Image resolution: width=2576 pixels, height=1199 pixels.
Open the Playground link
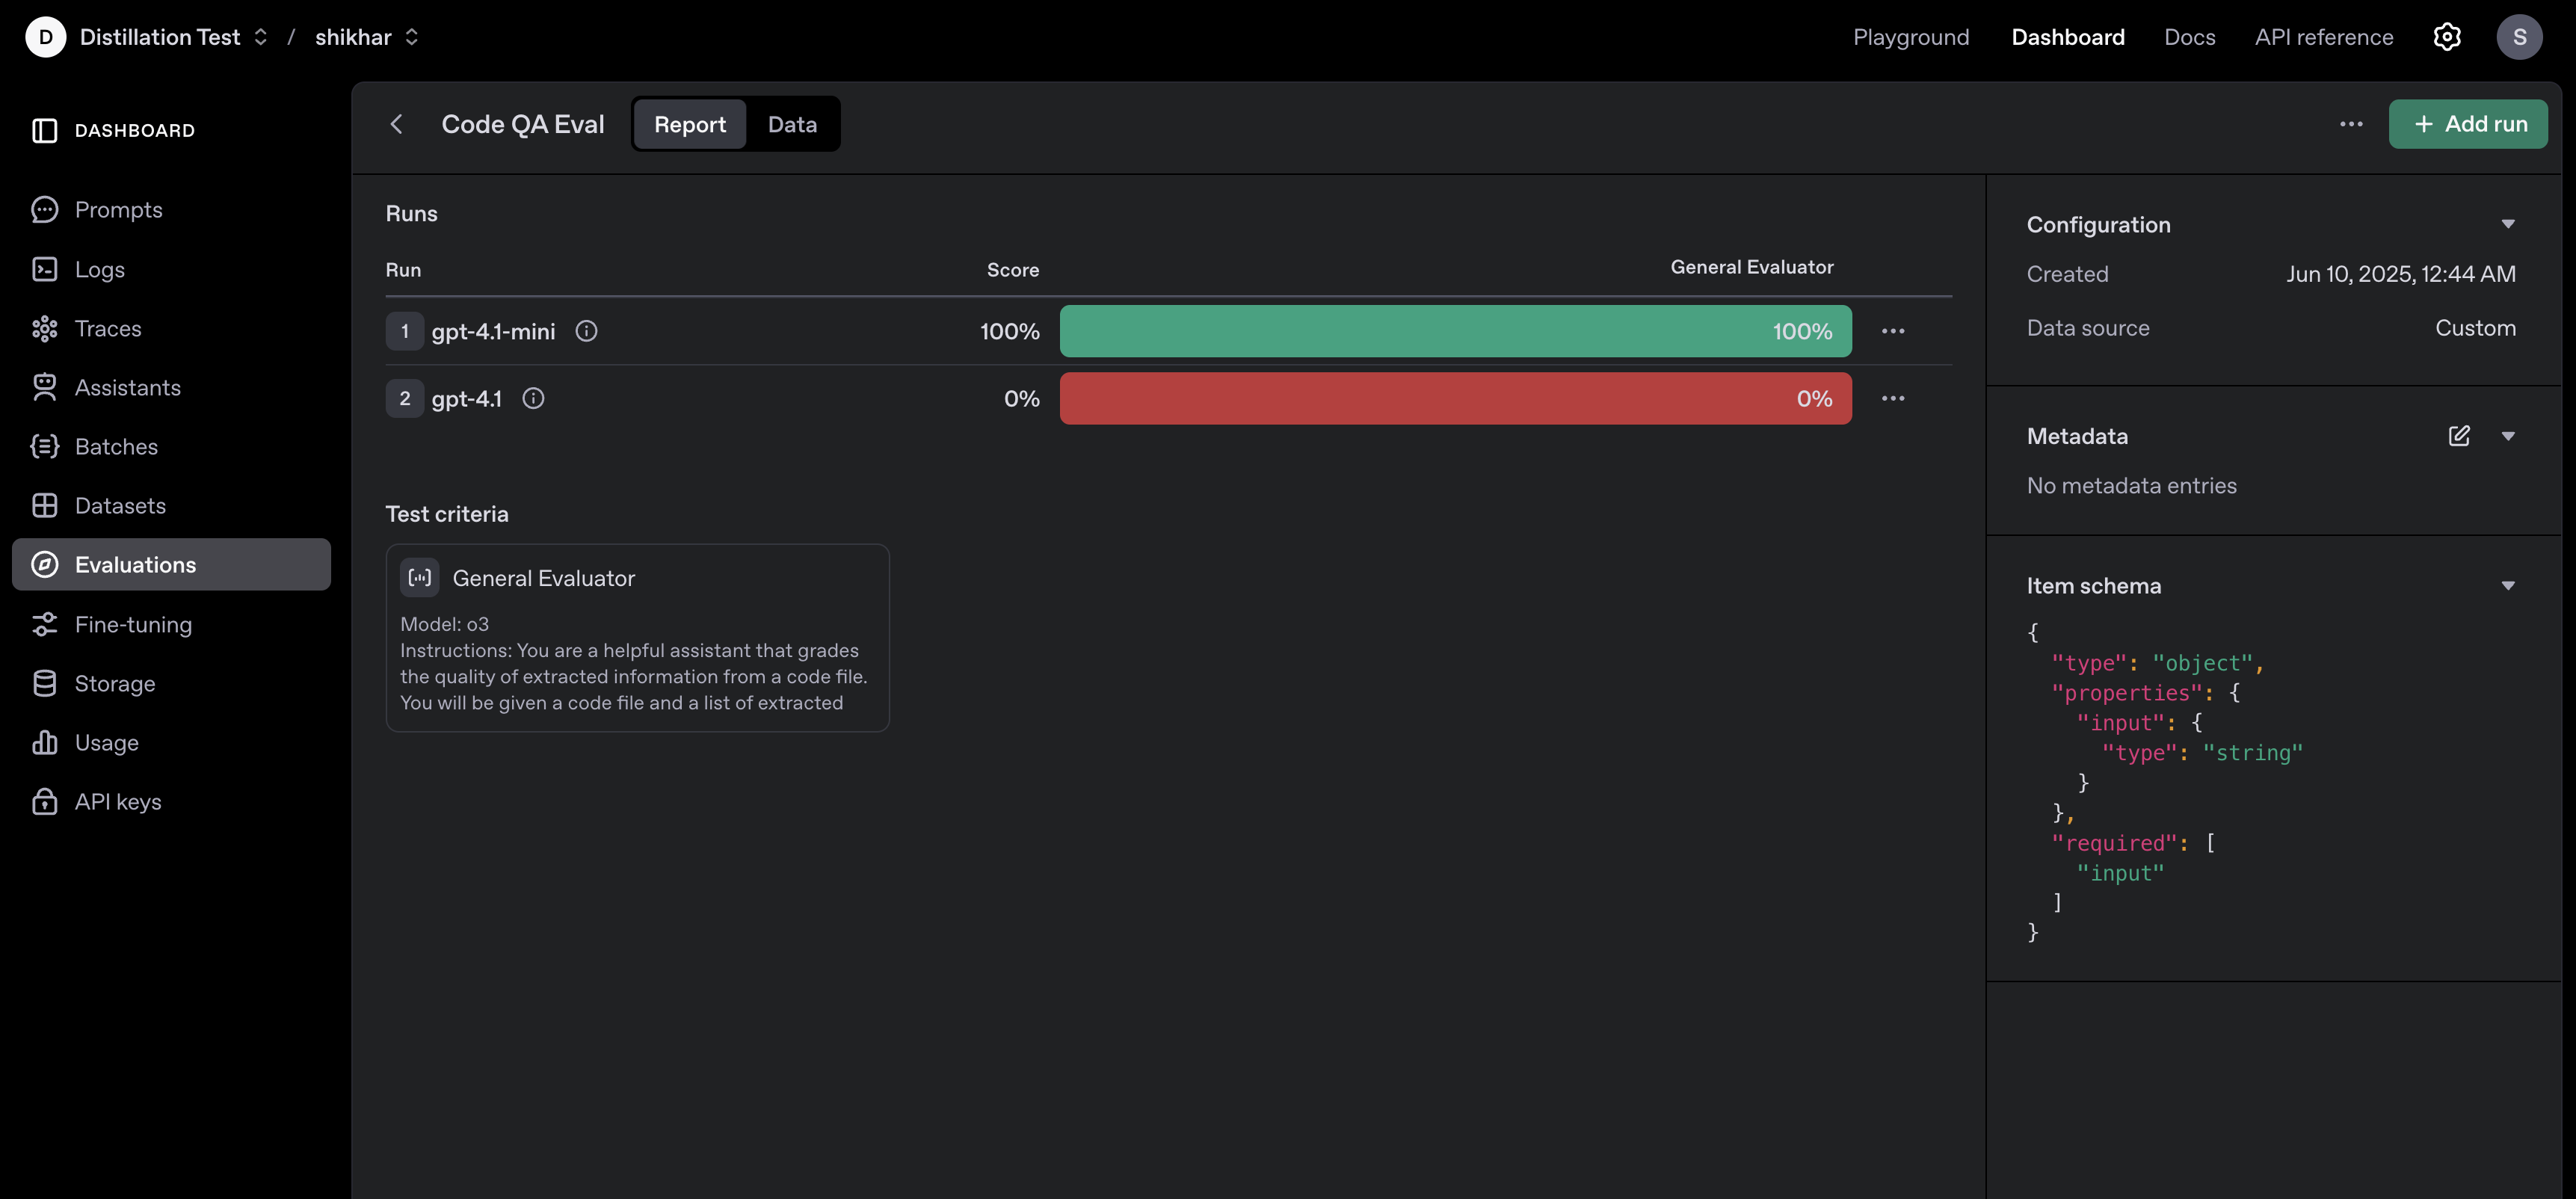coord(1910,37)
